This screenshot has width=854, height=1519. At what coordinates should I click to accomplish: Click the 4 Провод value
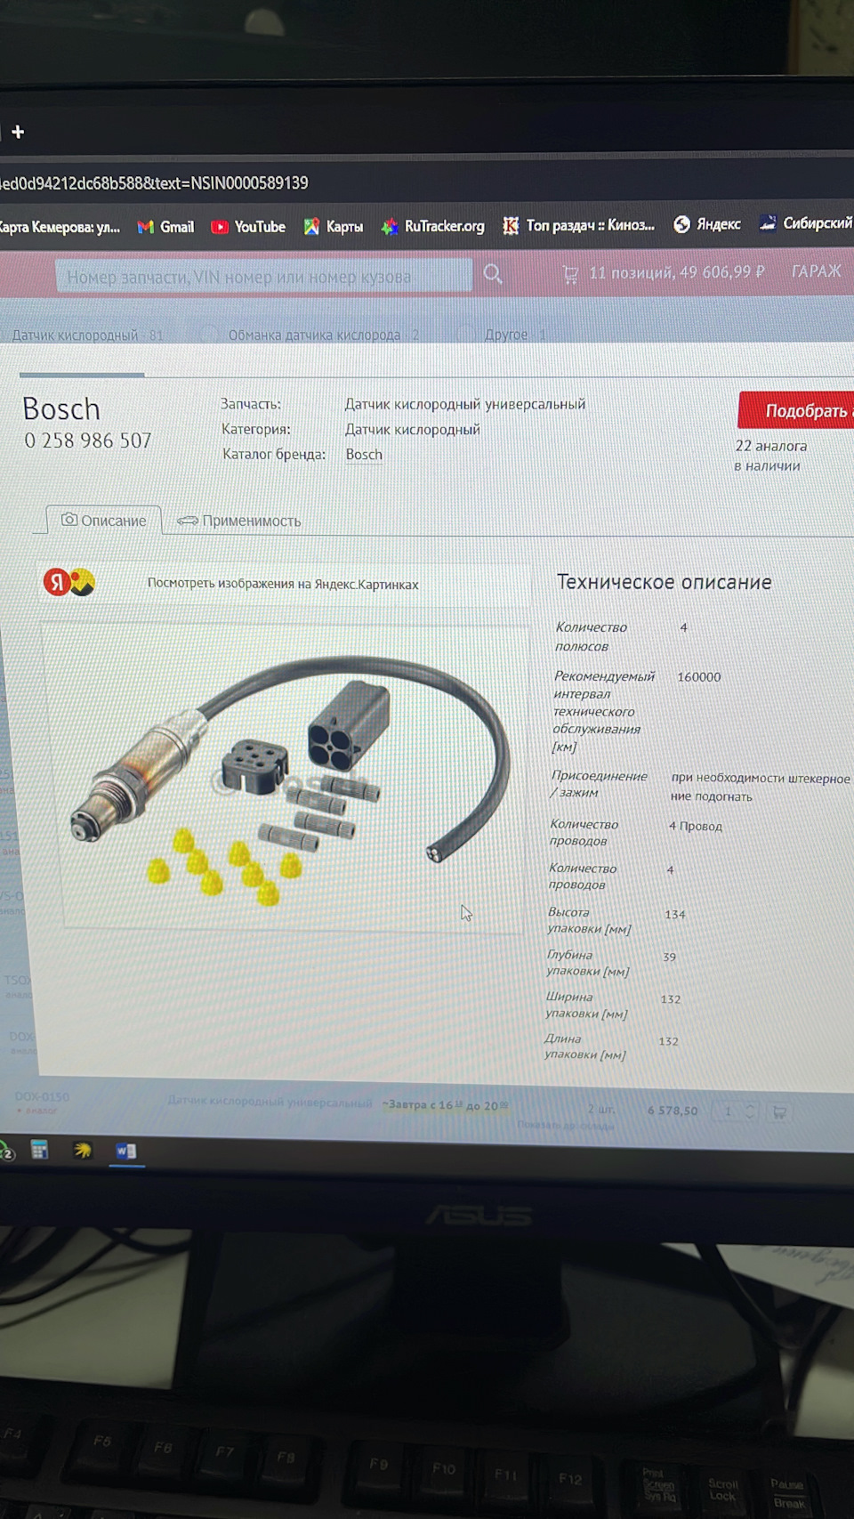(696, 826)
